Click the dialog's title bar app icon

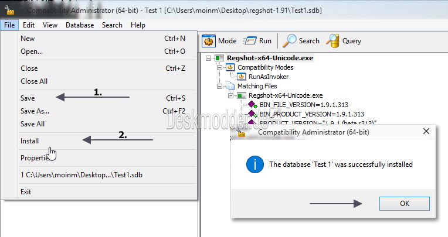pos(242,133)
